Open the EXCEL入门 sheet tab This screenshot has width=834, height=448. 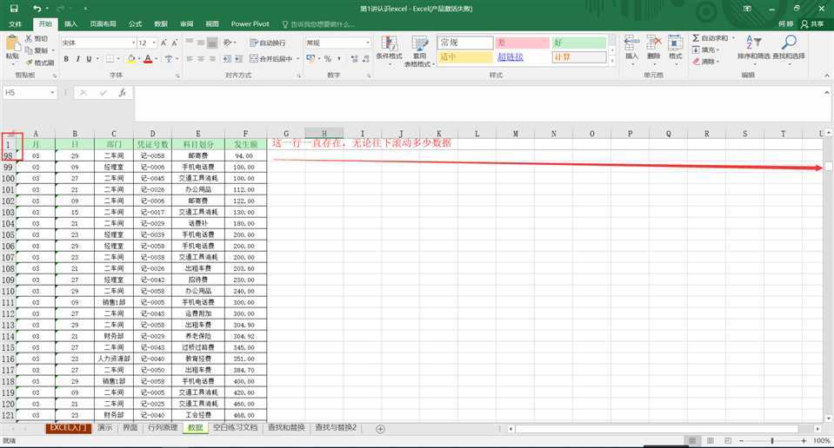(68, 428)
